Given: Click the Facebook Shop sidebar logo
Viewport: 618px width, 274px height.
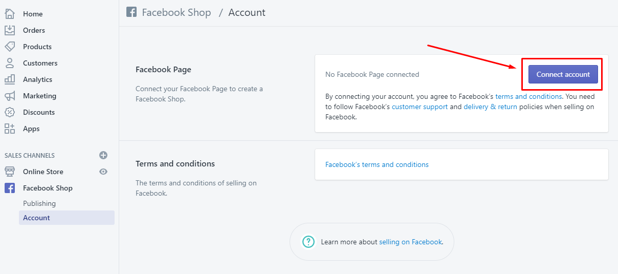Looking at the screenshot, I should 10,188.
